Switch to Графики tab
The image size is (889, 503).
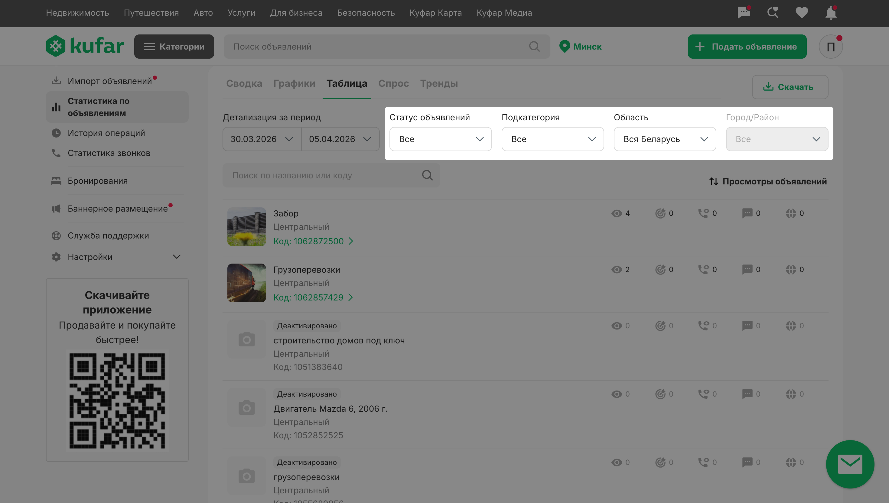coord(294,84)
